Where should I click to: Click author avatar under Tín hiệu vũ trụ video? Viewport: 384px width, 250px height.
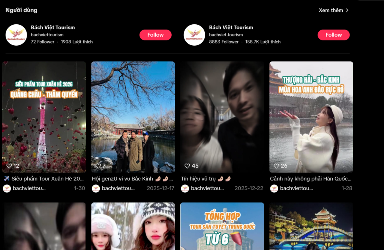pyautogui.click(x=185, y=188)
